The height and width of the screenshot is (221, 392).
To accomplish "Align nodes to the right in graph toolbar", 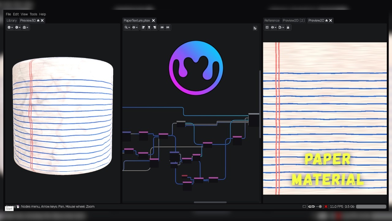I will tap(155, 27).
